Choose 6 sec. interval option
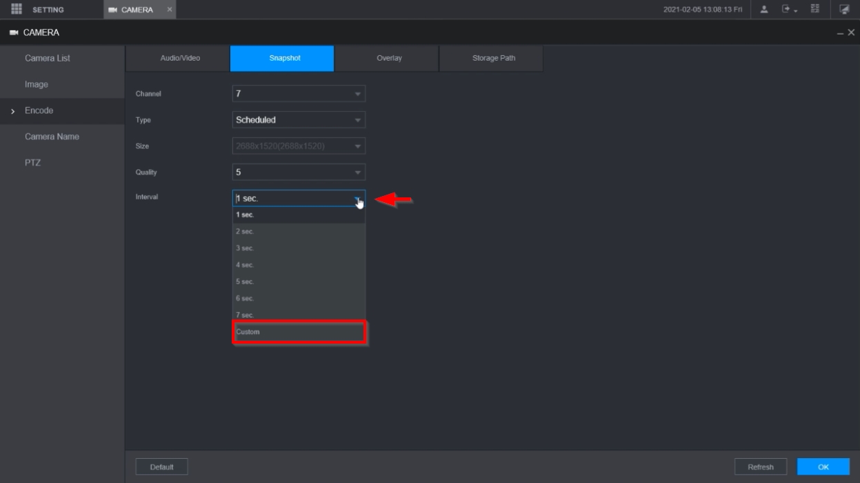This screenshot has width=860, height=483. coord(299,298)
